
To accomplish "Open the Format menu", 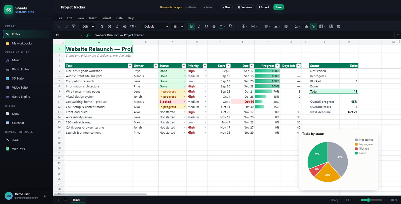I will click(106, 18).
